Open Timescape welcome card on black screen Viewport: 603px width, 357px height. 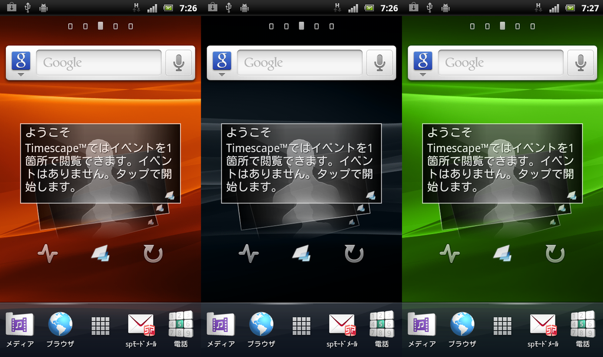[x=301, y=164]
